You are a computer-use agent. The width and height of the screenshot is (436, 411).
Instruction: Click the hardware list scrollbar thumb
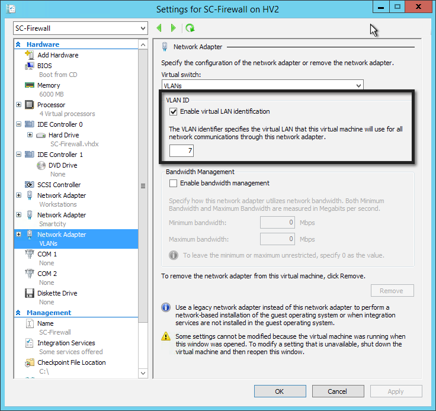click(143, 186)
